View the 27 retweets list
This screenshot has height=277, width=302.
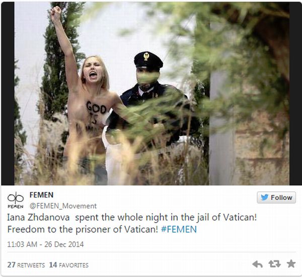tap(26, 265)
